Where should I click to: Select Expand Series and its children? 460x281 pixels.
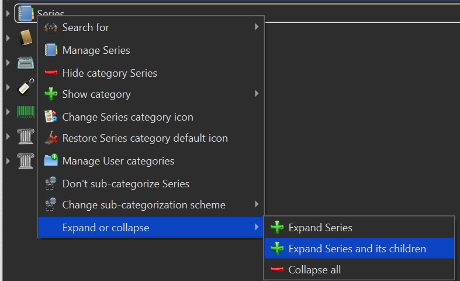(x=357, y=249)
